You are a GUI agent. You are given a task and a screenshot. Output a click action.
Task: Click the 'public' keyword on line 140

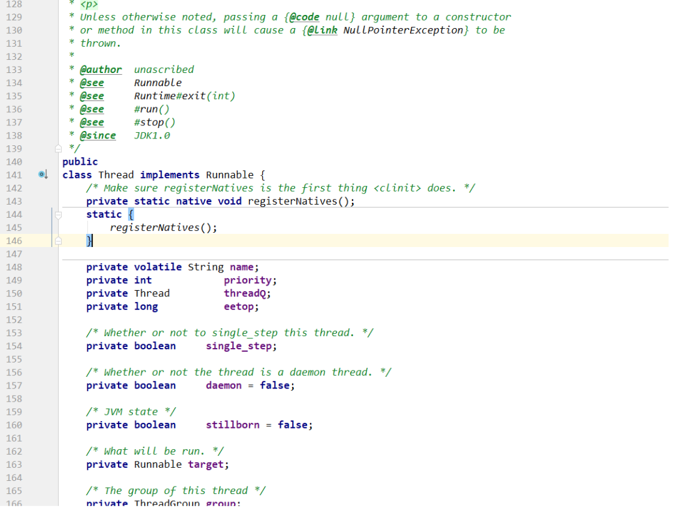[80, 162]
